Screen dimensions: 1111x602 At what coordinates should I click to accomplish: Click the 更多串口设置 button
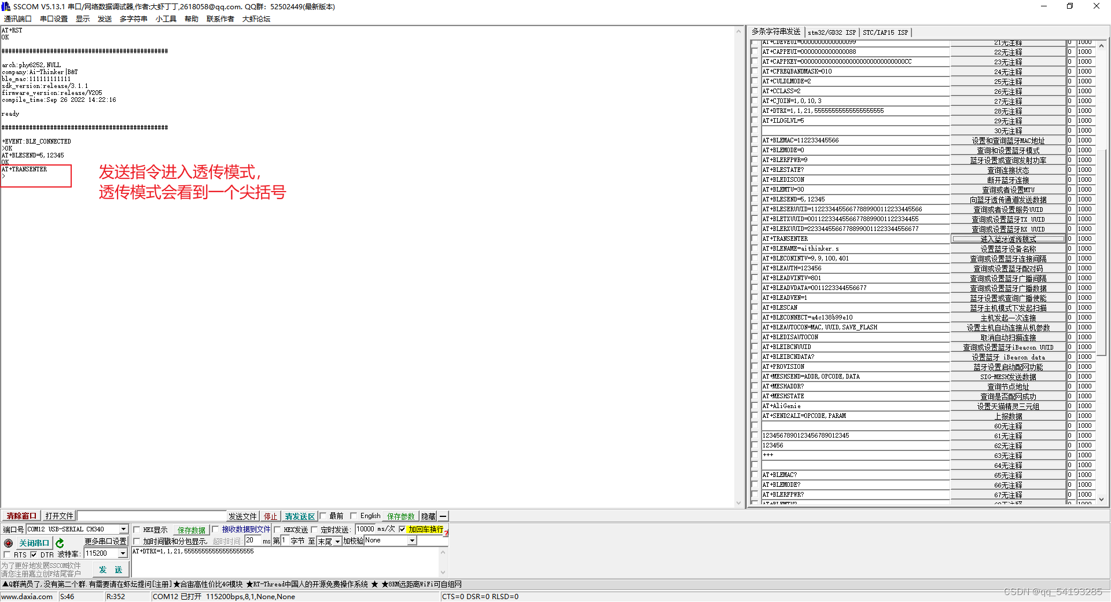click(105, 541)
